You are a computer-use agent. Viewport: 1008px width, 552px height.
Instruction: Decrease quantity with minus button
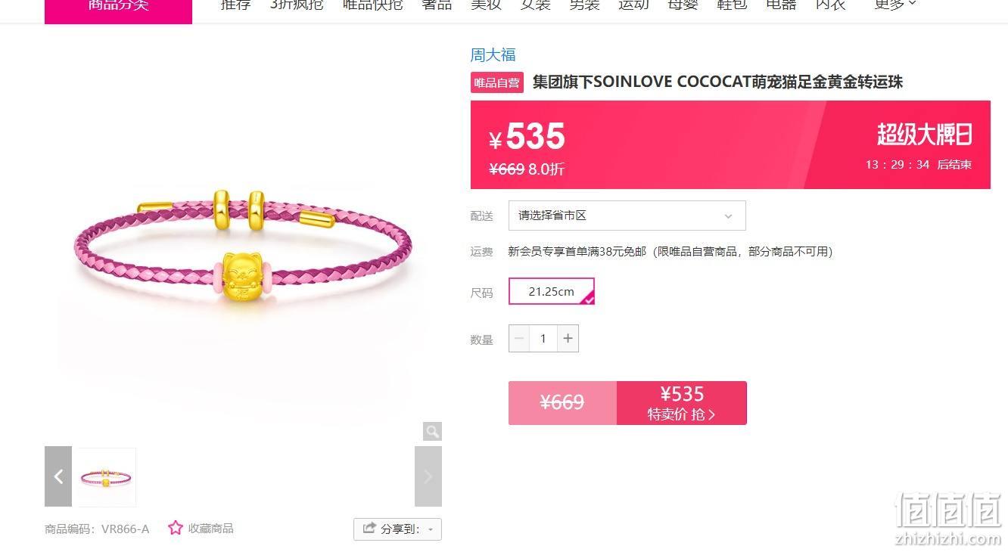pos(519,338)
